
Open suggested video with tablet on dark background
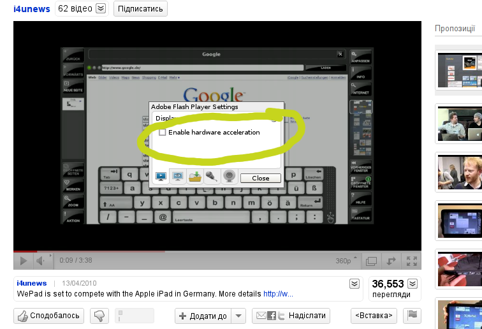pos(460,221)
